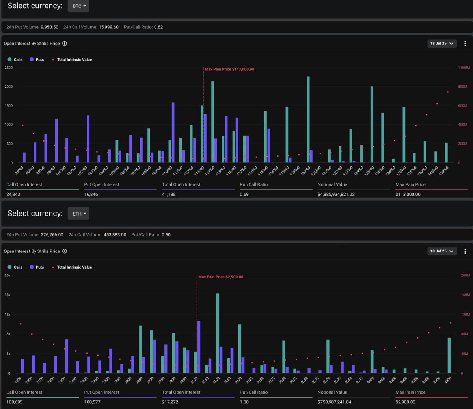The height and width of the screenshot is (409, 473).
Task: Toggle the Puts series in the ETH legend
Action: coord(37,267)
